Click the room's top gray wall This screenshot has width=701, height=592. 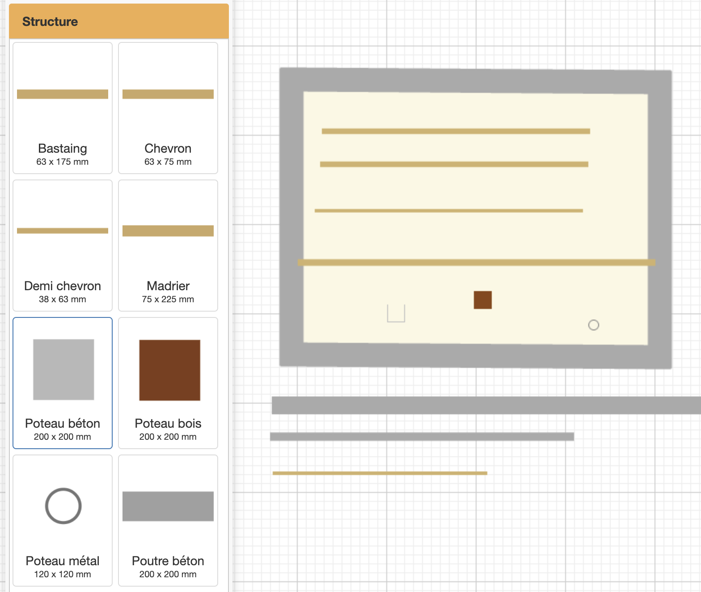(476, 80)
